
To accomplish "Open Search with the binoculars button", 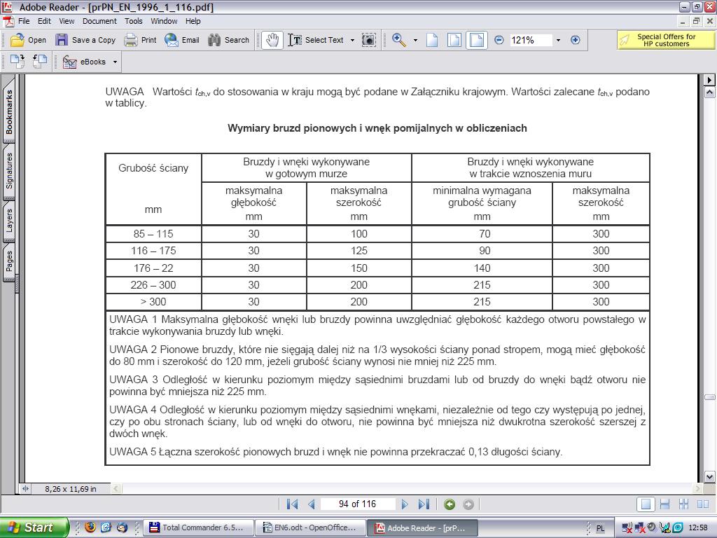I will [x=228, y=40].
